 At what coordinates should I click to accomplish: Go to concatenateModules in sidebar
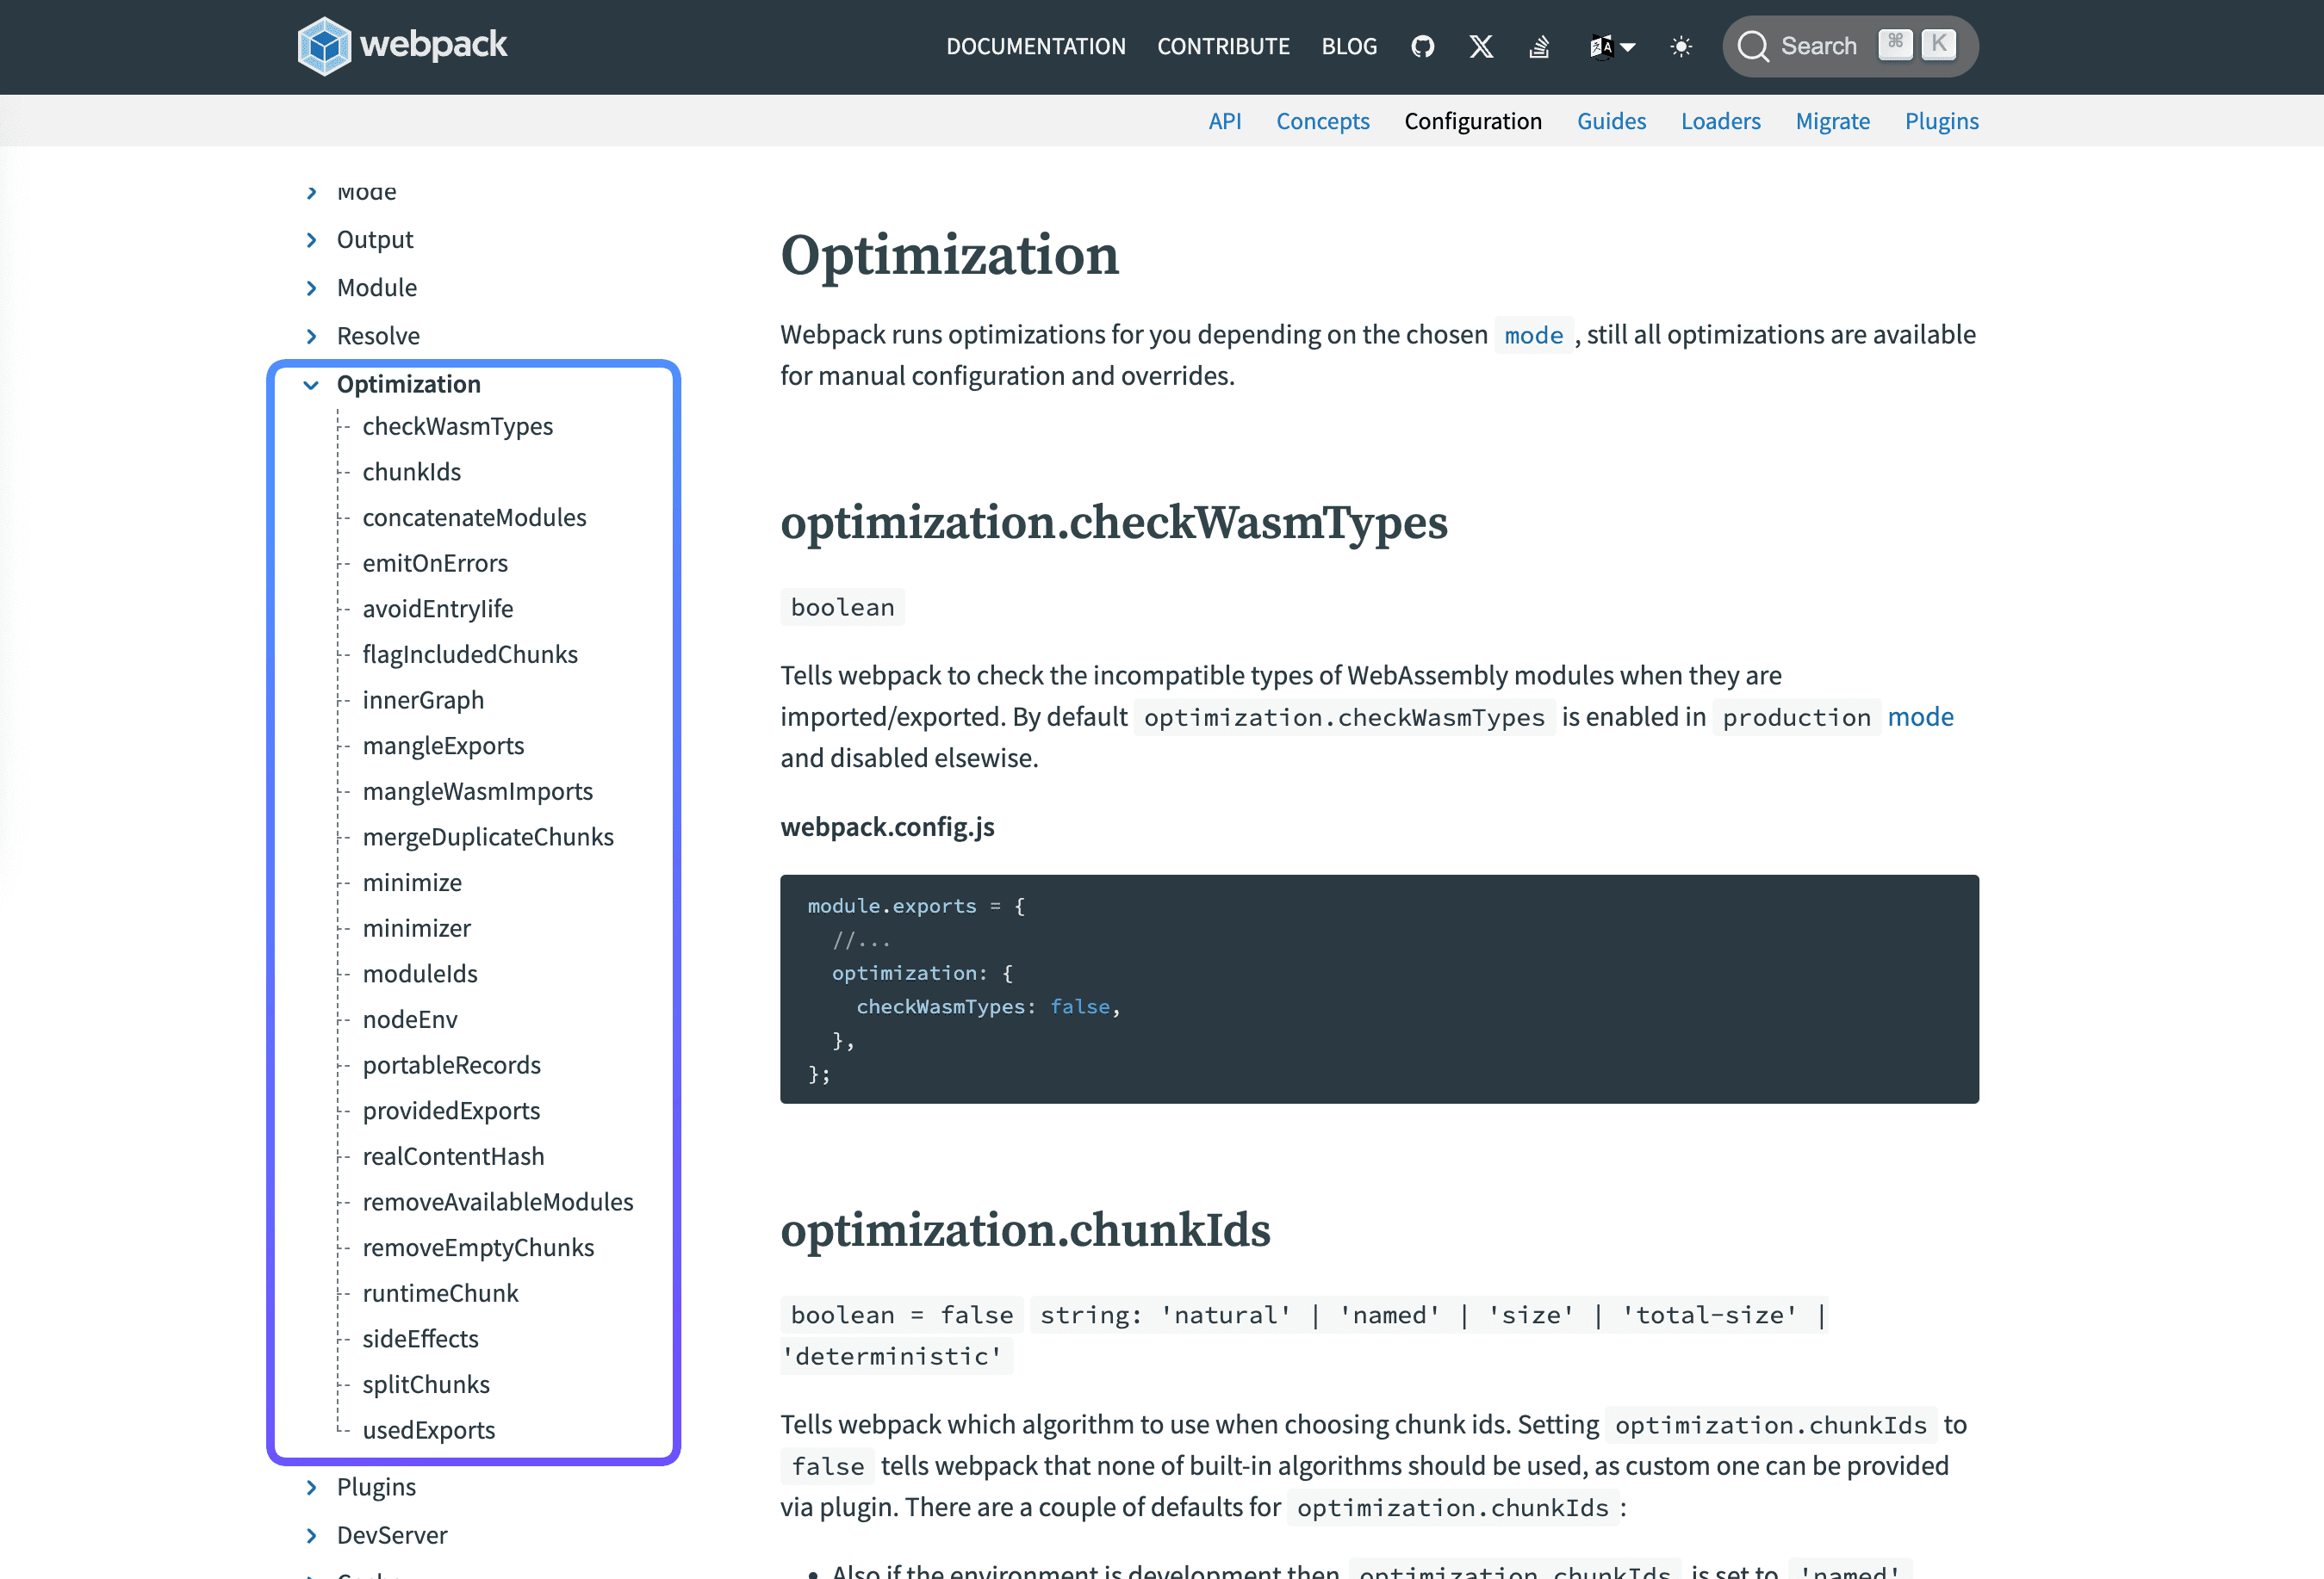tap(474, 517)
